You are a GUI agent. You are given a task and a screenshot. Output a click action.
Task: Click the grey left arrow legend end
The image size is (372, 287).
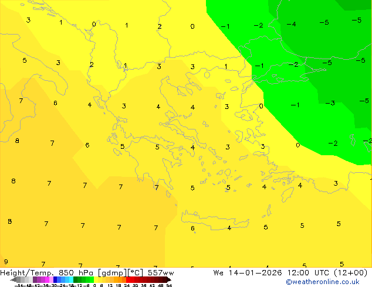click(13, 279)
